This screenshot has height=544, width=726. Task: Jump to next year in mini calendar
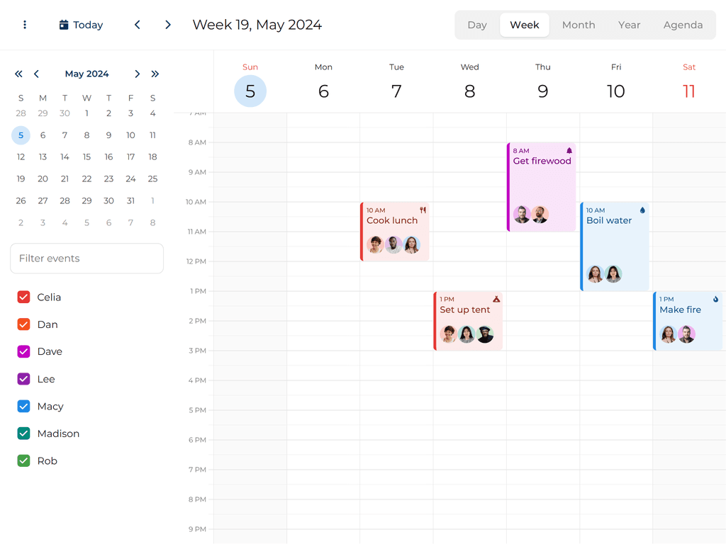(x=155, y=74)
